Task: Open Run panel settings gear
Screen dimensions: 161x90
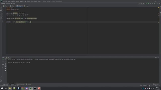Action: (156, 57)
